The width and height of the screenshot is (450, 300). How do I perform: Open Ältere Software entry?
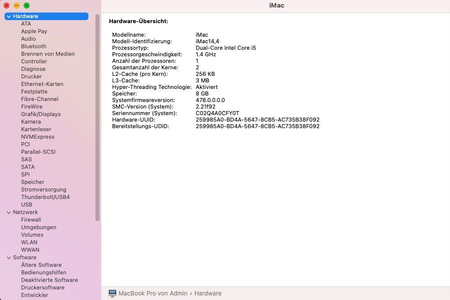click(41, 265)
